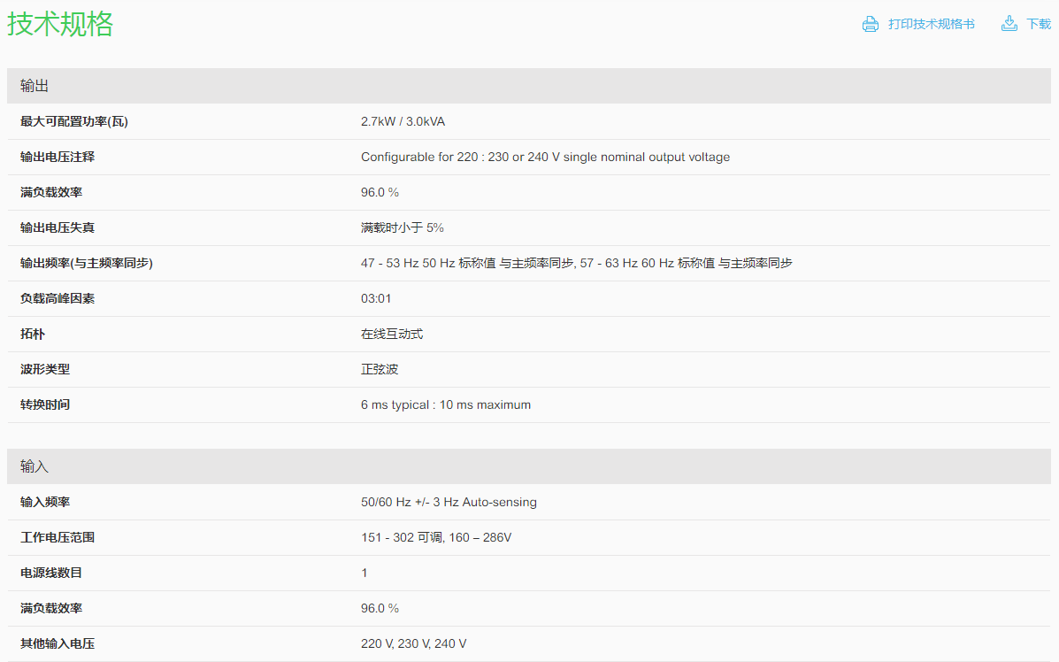Click the 50/60 Hz Auto-sensing value
Screen dimensions: 1059x662
(x=449, y=503)
